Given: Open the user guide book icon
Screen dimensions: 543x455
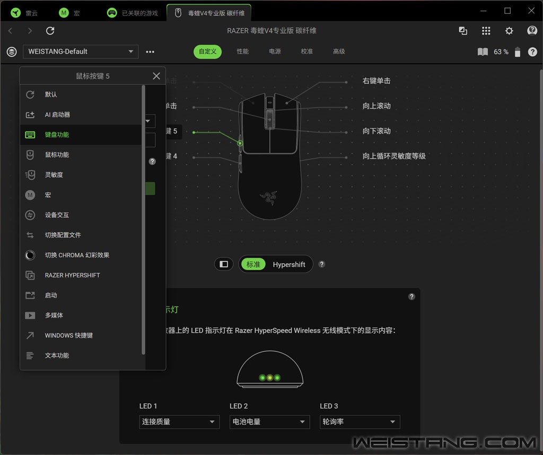Looking at the screenshot, I should point(483,52).
